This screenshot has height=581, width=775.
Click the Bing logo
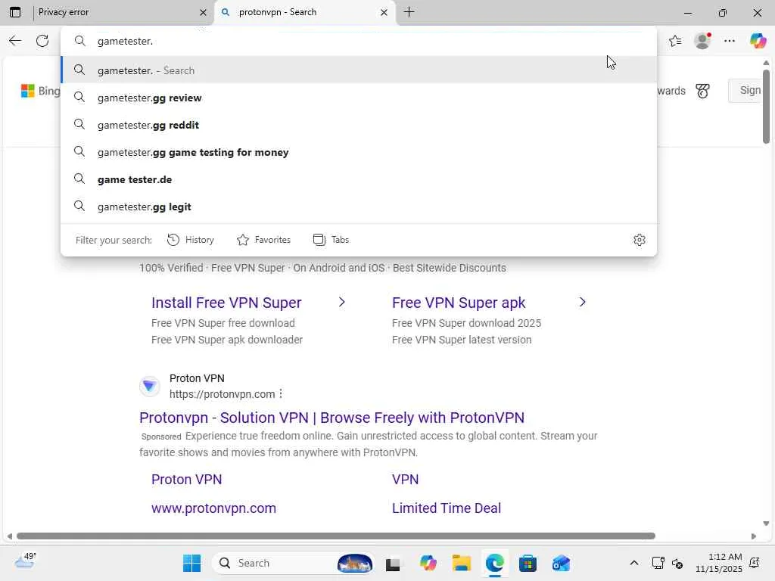(x=41, y=91)
